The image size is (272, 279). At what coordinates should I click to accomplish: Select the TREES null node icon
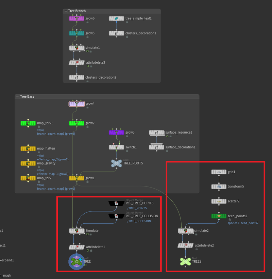tap(185, 261)
